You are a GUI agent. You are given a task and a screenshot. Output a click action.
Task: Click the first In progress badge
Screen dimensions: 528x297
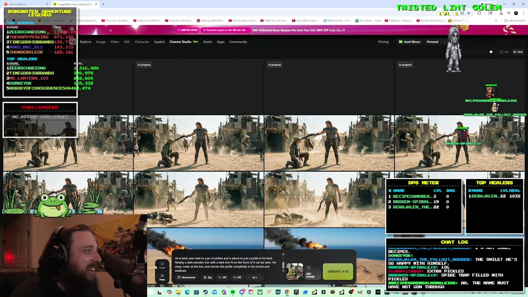tap(144, 65)
